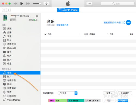The width and height of the screenshot is (136, 105).
Task: Select 电视节目 under 我的设备上
Action: point(20,80)
